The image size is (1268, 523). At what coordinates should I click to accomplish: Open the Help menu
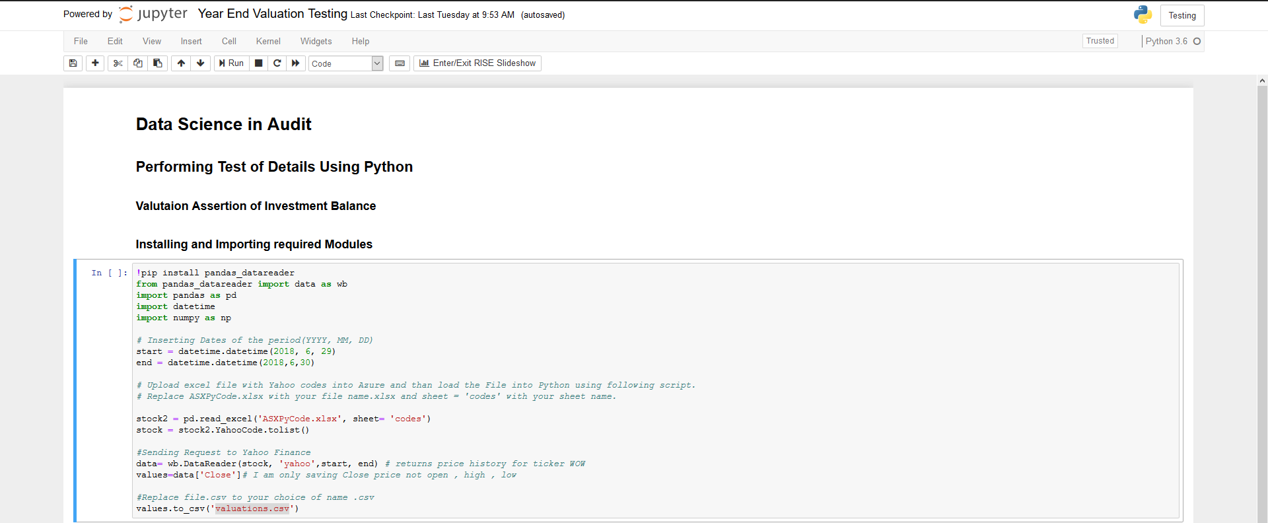(361, 41)
